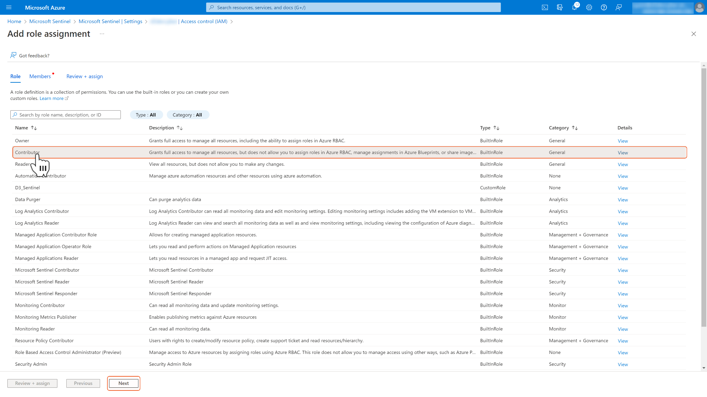View details for the Owner role
Screen dimensions: 707x397
click(623, 141)
